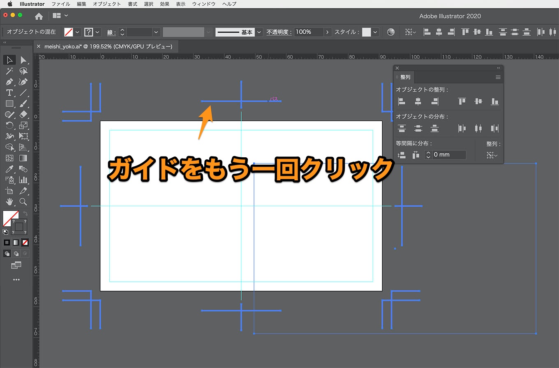Select the Magic Wand tool
The height and width of the screenshot is (368, 559).
click(9, 71)
